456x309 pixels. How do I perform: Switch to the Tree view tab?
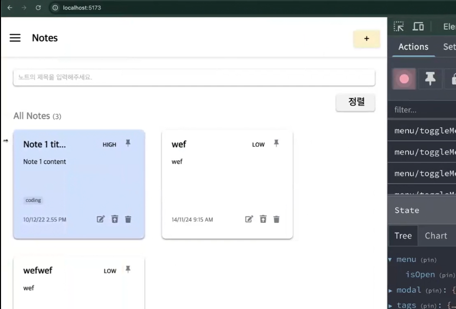(x=403, y=236)
